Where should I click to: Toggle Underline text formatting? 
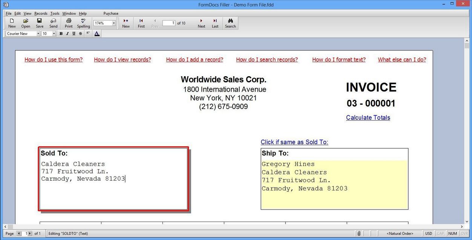tap(74, 33)
